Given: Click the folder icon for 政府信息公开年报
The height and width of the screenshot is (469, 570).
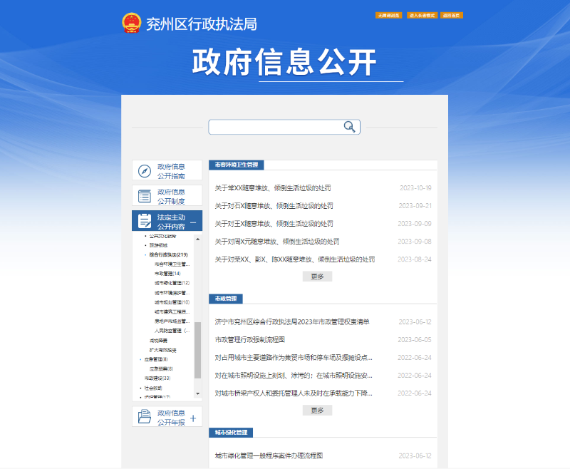Looking at the screenshot, I should pos(144,417).
